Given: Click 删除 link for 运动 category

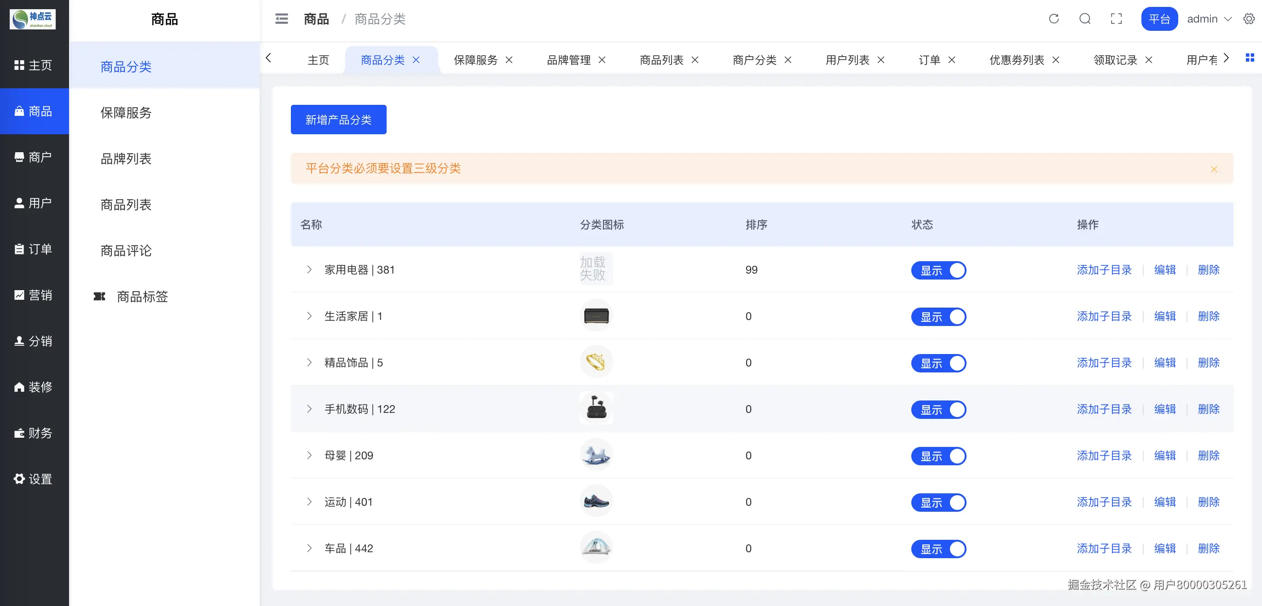Looking at the screenshot, I should [1208, 502].
